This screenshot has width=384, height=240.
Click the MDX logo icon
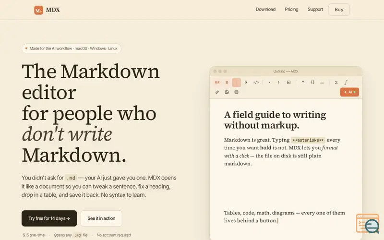tap(38, 10)
